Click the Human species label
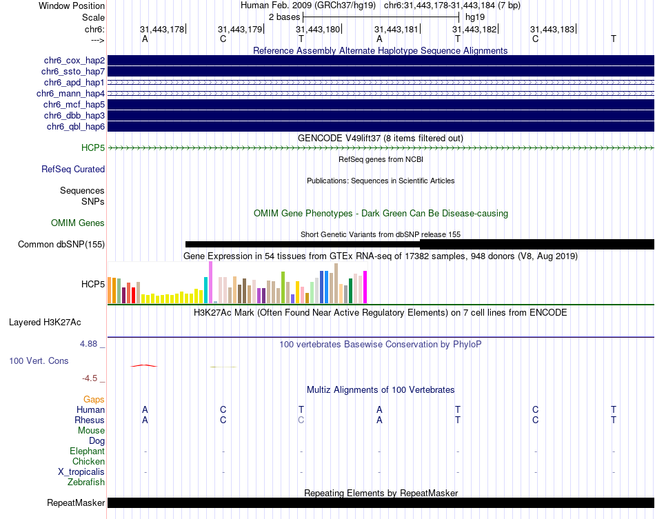 coord(90,410)
